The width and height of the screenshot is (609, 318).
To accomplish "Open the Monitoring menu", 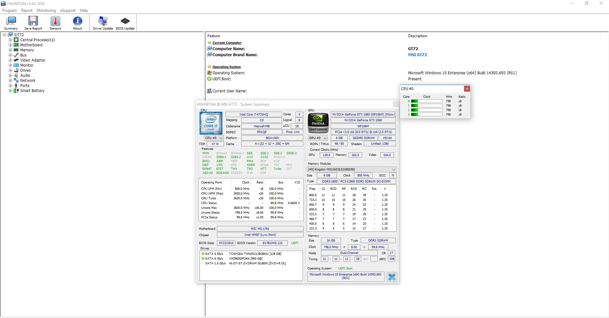I will pyautogui.click(x=46, y=10).
